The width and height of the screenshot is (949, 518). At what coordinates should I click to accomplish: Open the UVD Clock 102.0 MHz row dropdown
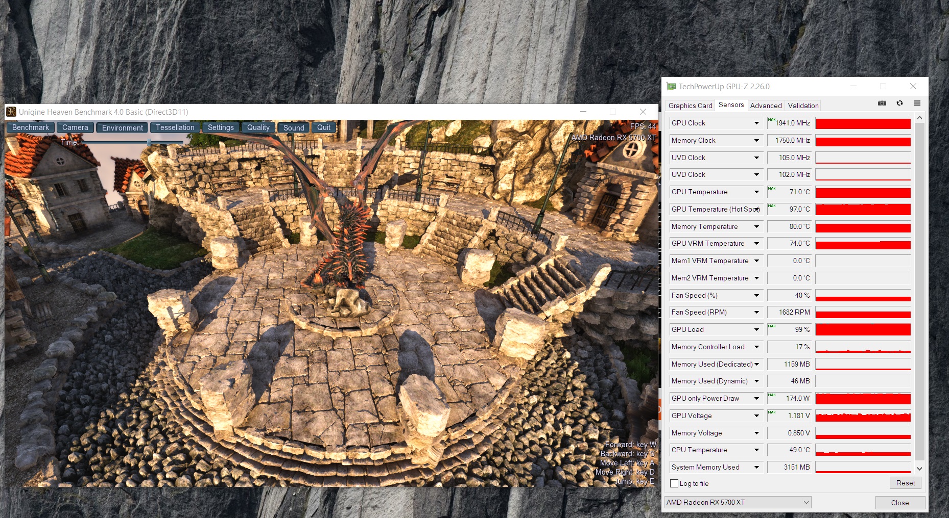[756, 175]
